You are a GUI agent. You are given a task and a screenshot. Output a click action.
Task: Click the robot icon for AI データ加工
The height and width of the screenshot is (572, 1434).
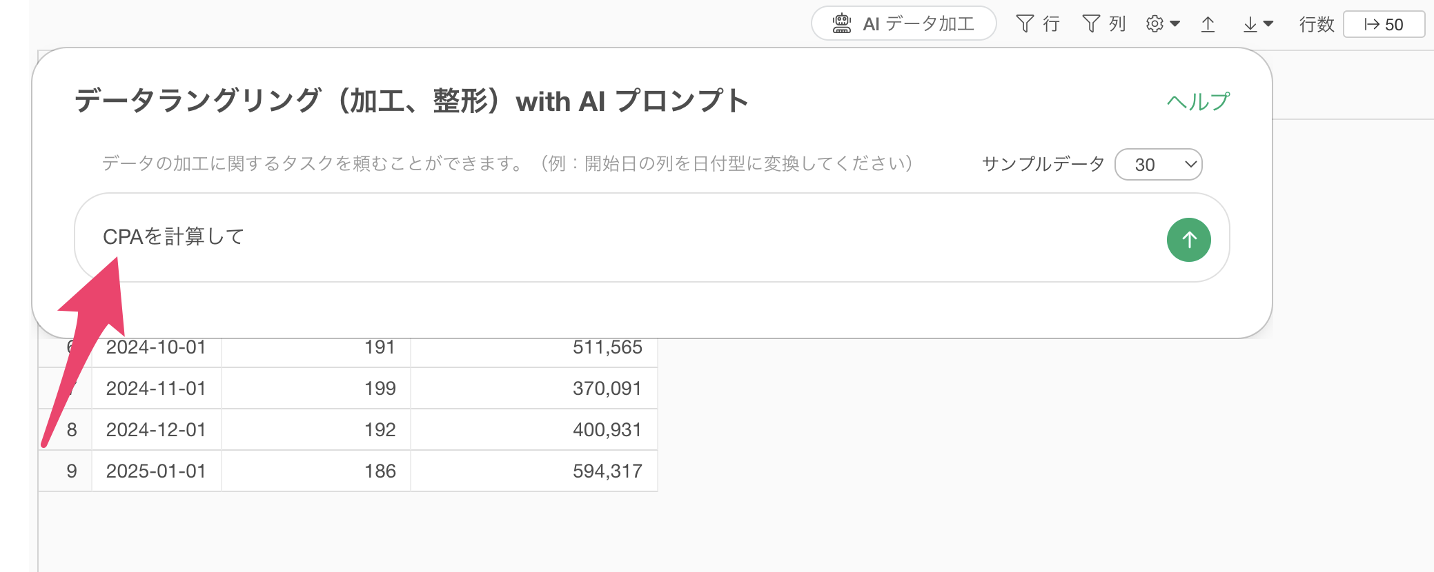841,24
